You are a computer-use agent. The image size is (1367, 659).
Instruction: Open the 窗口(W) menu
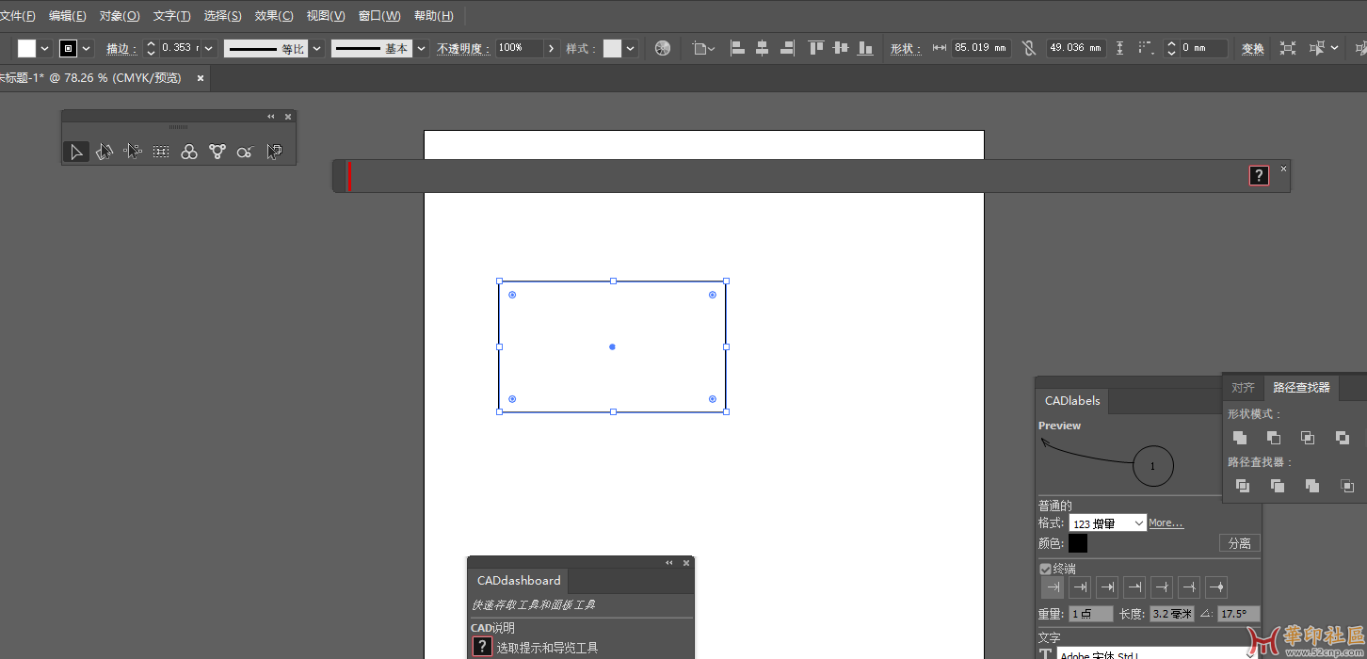pos(379,16)
